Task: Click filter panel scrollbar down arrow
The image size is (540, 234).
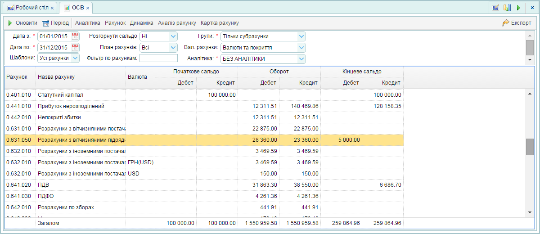Action: (530, 60)
